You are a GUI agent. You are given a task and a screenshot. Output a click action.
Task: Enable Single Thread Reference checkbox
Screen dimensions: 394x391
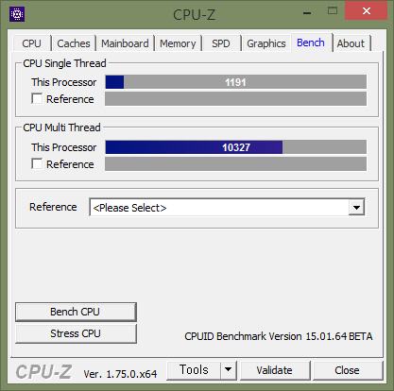[37, 98]
